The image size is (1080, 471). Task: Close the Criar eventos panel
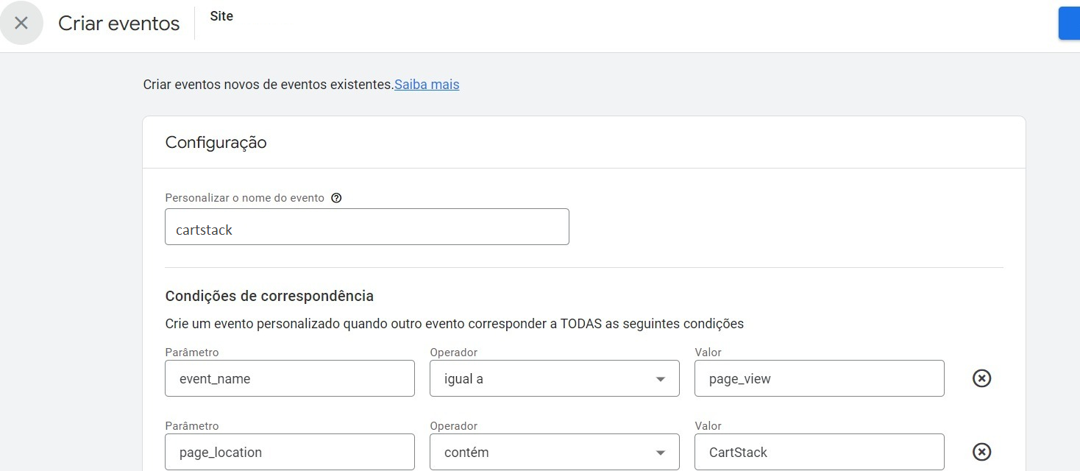coord(21,23)
